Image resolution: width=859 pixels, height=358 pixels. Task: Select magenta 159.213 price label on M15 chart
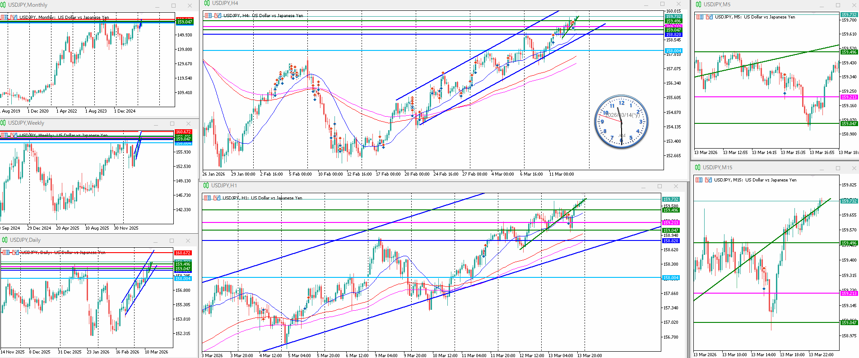pos(849,294)
